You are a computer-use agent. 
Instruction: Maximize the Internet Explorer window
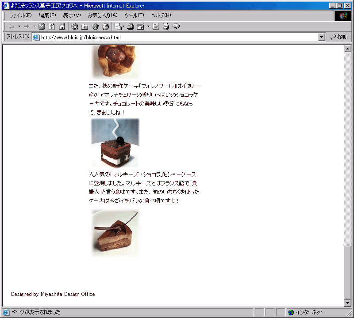click(339, 6)
